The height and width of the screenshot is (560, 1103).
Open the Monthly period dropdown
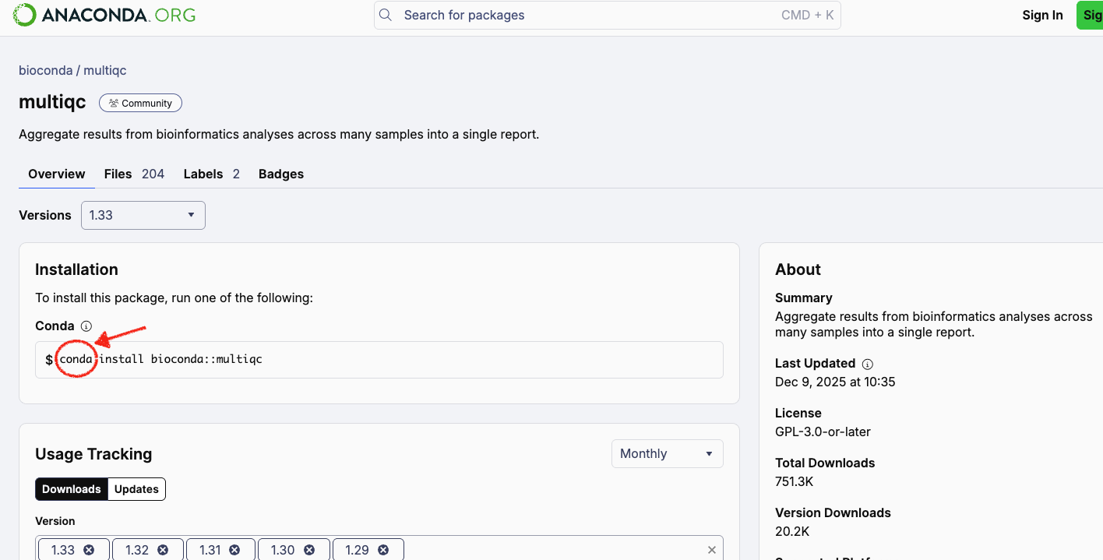pos(667,453)
